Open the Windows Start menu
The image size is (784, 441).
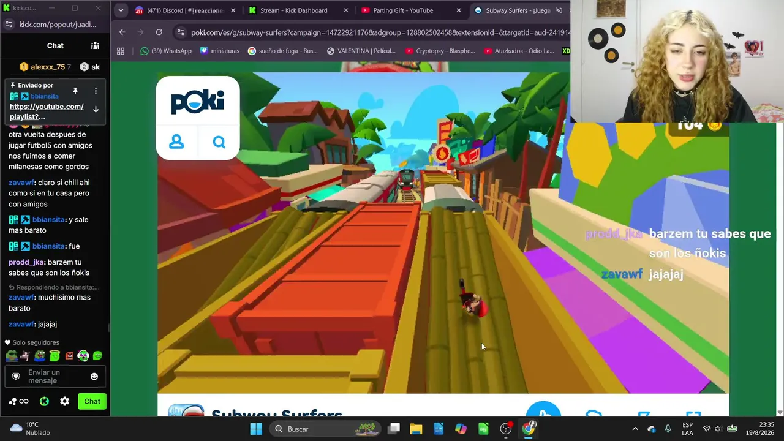coord(256,429)
